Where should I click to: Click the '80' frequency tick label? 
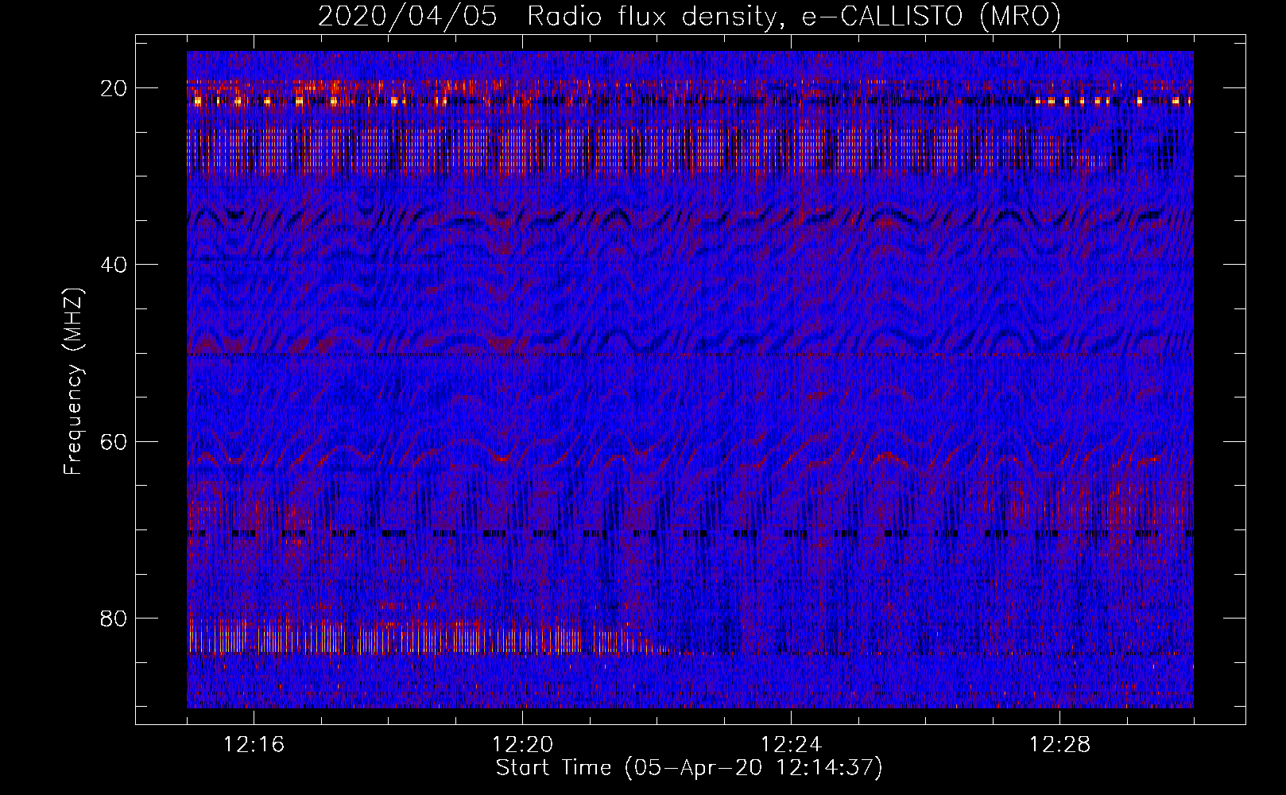114,618
